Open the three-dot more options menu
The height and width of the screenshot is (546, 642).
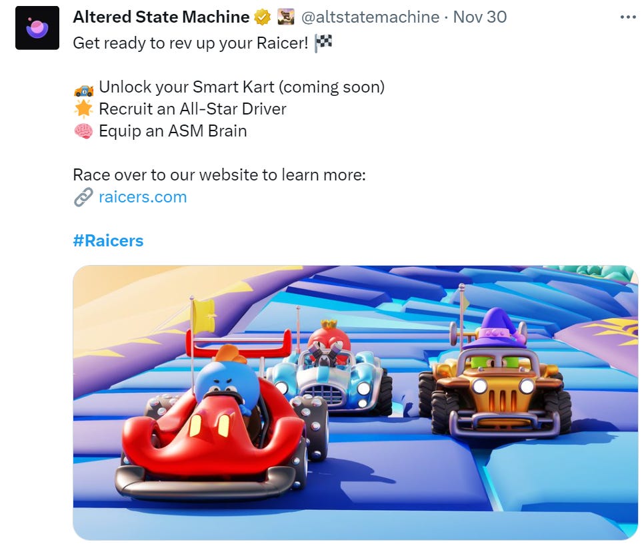point(628,17)
